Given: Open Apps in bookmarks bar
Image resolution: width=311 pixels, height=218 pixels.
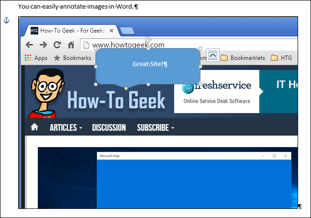Looking at the screenshot, I should pos(36,58).
